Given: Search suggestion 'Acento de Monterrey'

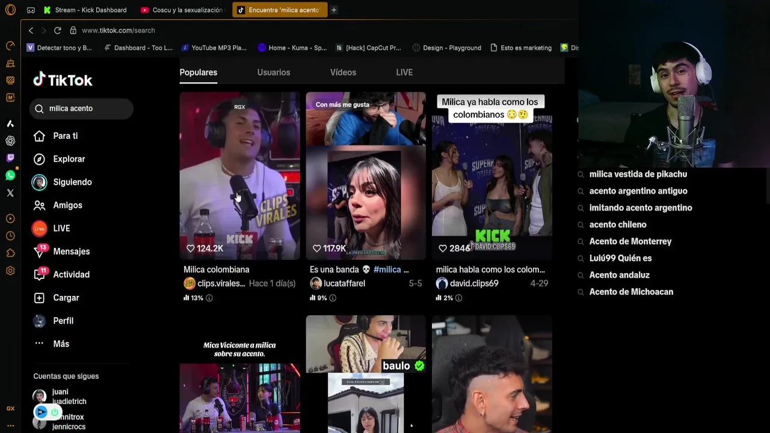Looking at the screenshot, I should 630,241.
